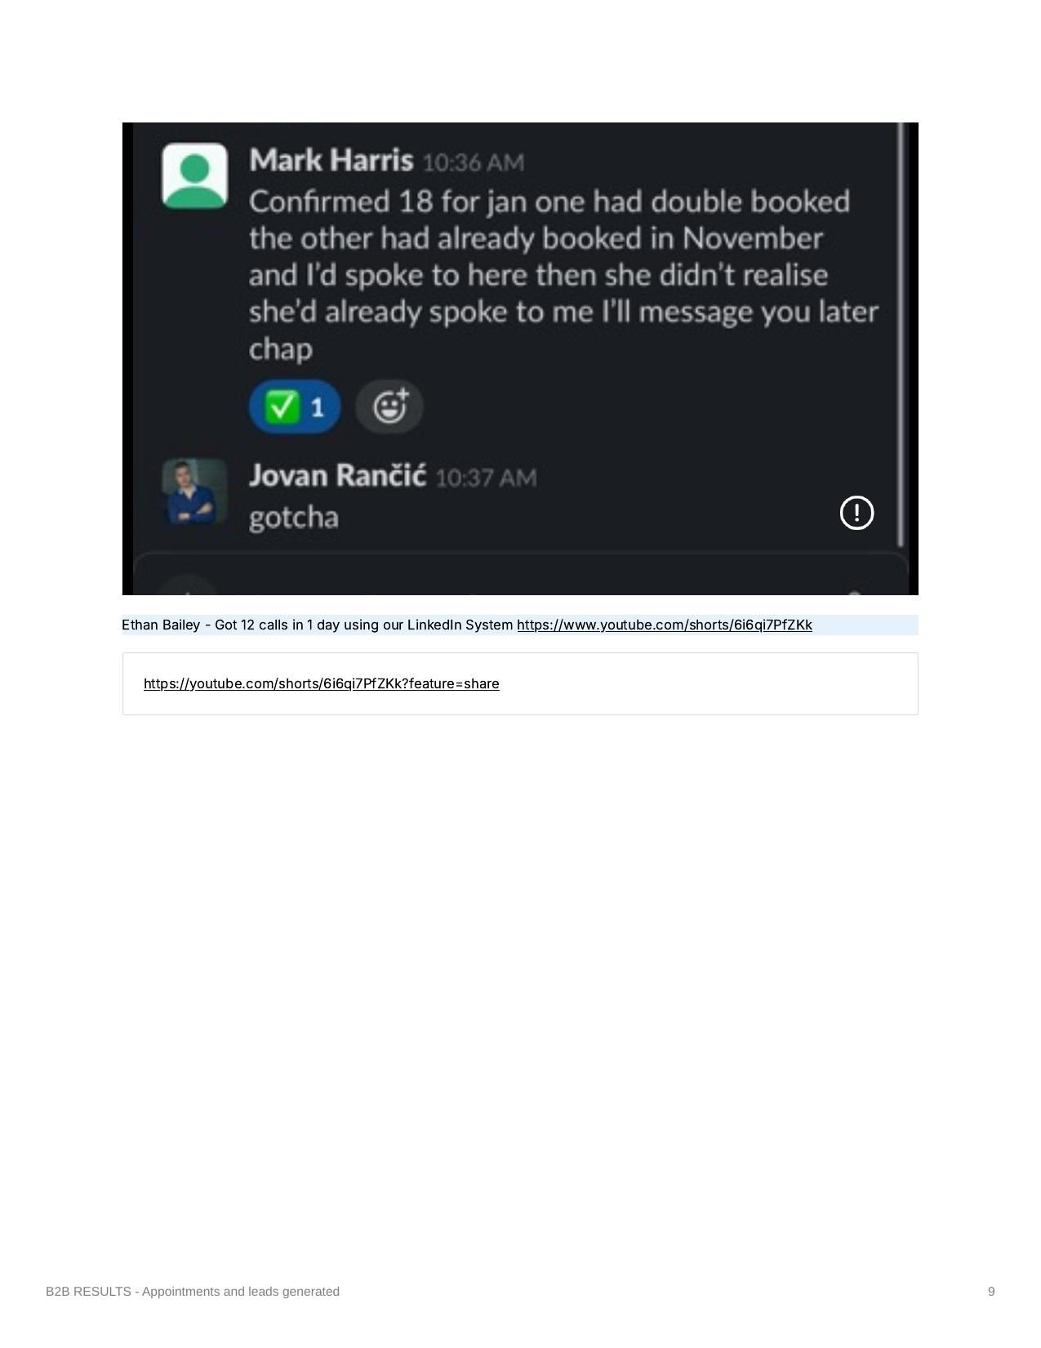Click the B2B RESULTS footer title

pos(193,1291)
